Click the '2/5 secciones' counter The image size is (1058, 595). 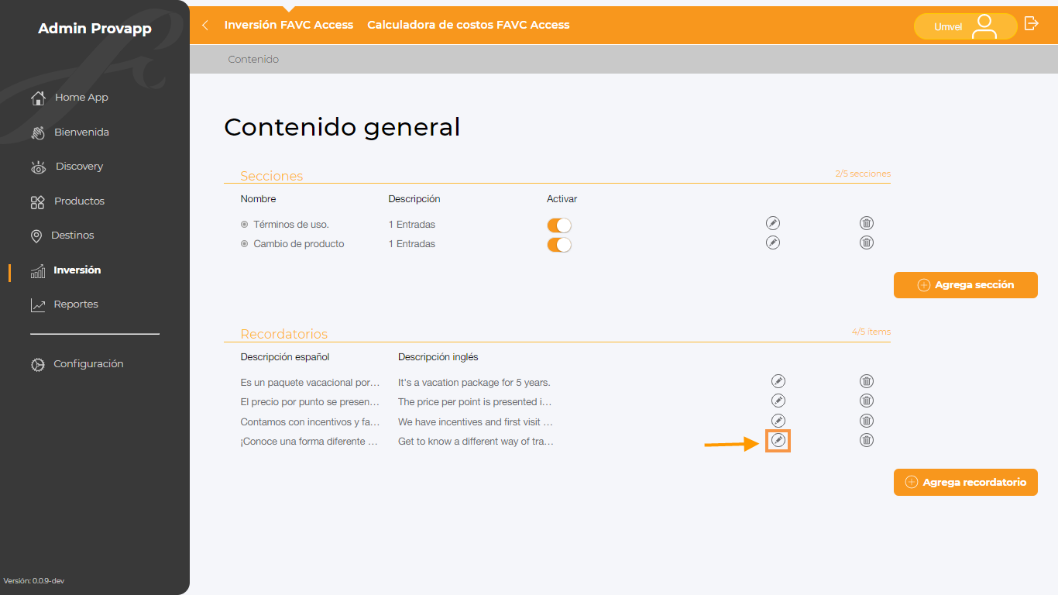(x=863, y=174)
